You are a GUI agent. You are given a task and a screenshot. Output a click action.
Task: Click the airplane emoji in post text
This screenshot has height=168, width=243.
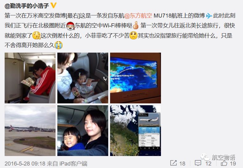(x=209, y=16)
